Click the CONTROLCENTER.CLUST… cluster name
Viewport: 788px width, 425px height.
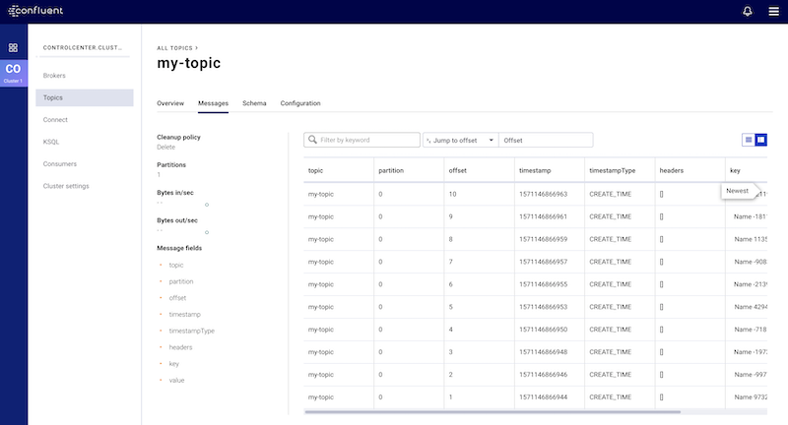pyautogui.click(x=83, y=47)
